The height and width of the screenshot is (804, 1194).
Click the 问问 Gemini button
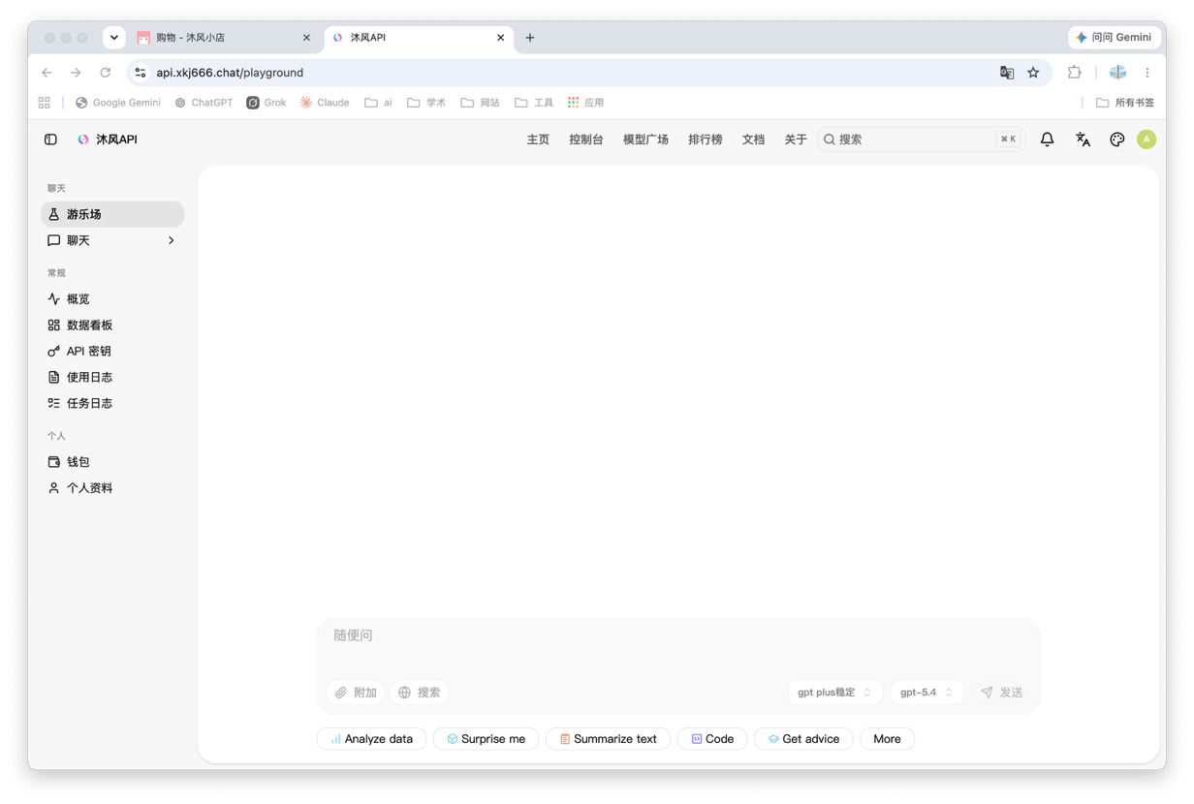click(x=1114, y=37)
